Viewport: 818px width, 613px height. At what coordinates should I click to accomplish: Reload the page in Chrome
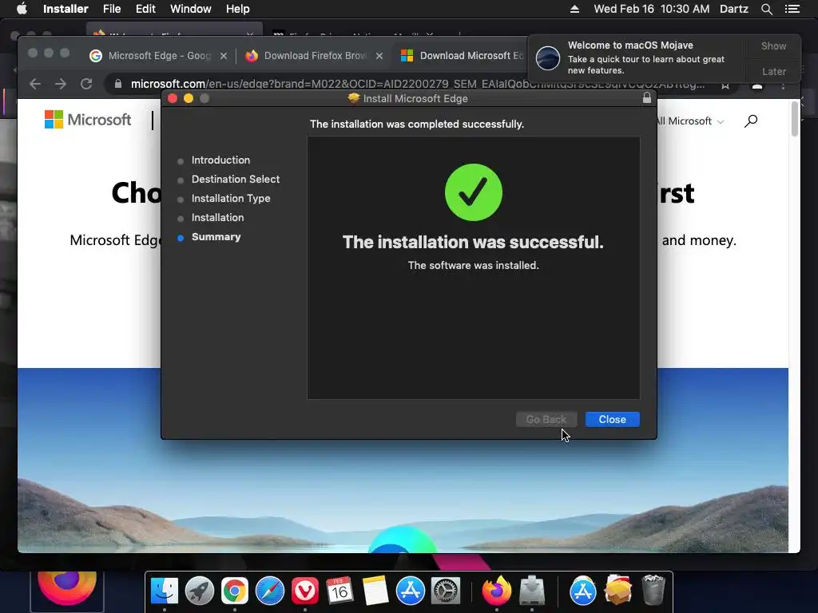(86, 84)
